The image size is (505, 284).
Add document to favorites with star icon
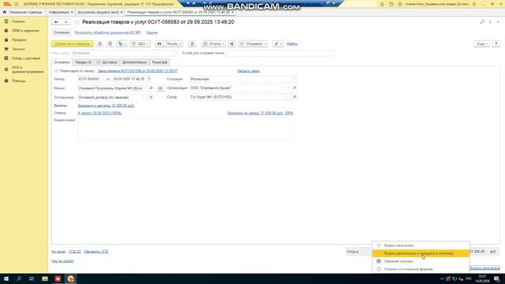(77, 22)
